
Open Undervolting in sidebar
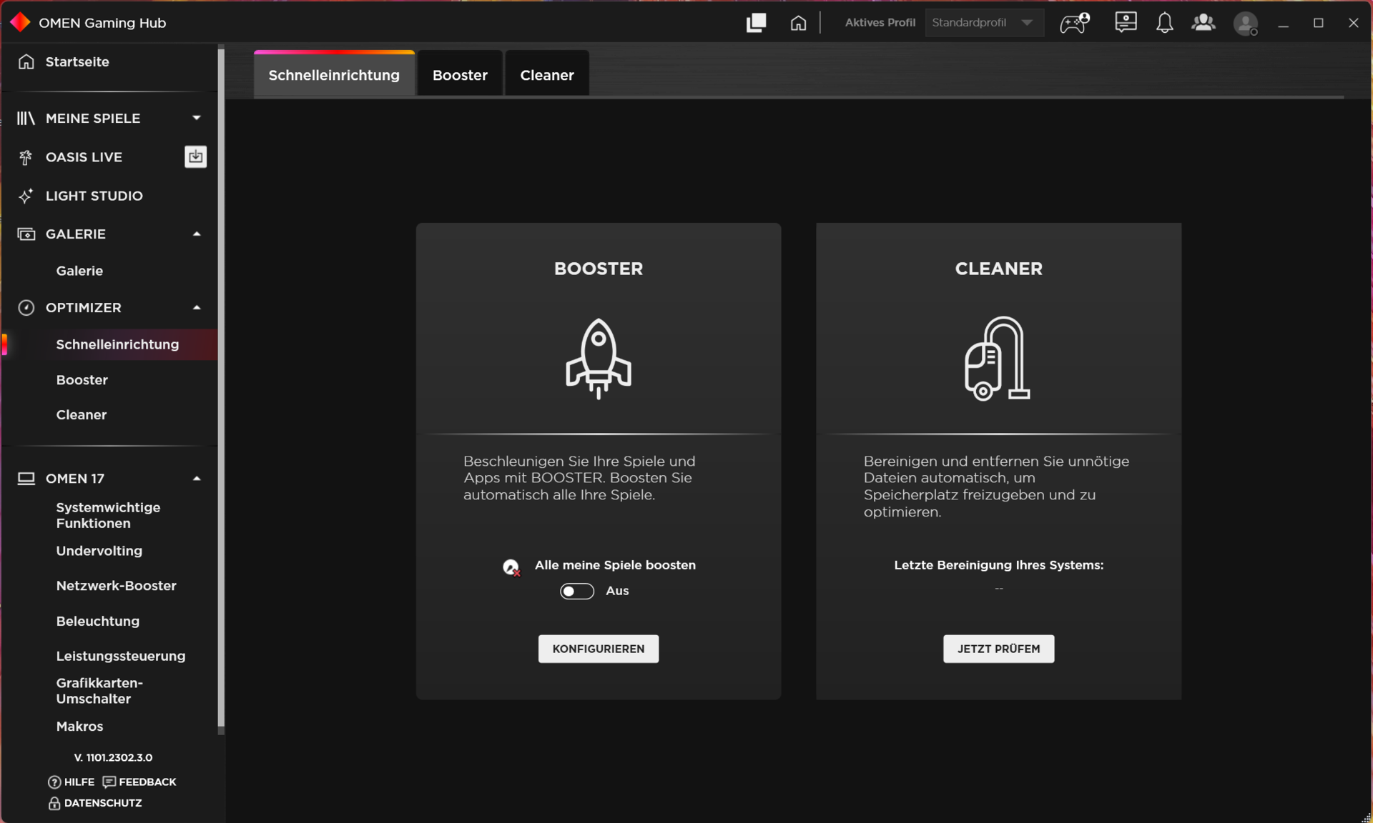(99, 551)
